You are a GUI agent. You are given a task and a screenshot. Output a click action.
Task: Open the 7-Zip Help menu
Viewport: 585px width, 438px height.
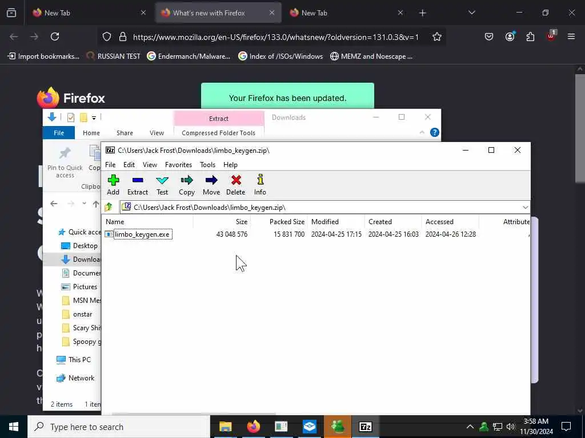pyautogui.click(x=230, y=165)
